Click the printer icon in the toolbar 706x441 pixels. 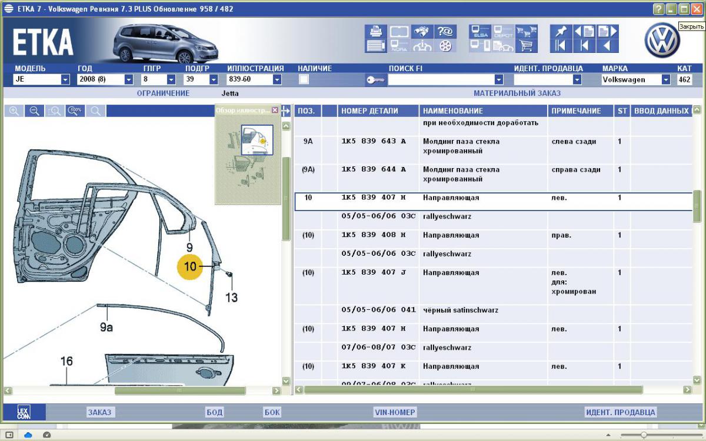[x=375, y=32]
